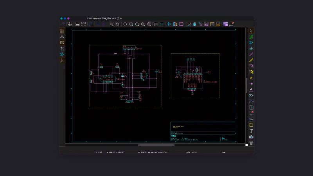Pick the Place Power Port tool
Image resolution: width=313 pixels, height=176 pixels.
pyautogui.click(x=251, y=48)
